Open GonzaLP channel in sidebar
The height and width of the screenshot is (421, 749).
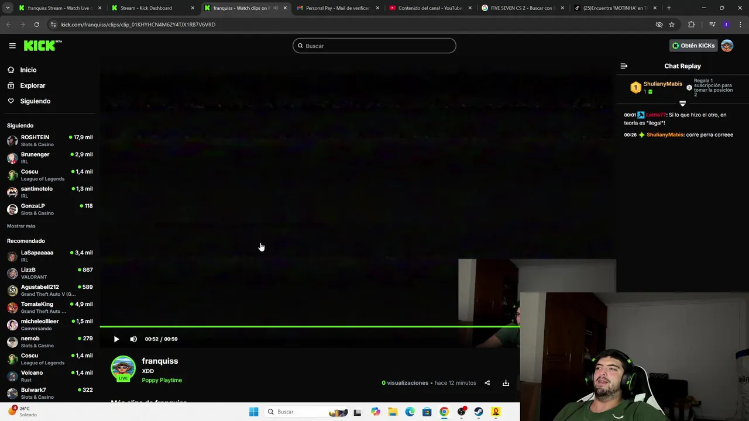[50, 209]
